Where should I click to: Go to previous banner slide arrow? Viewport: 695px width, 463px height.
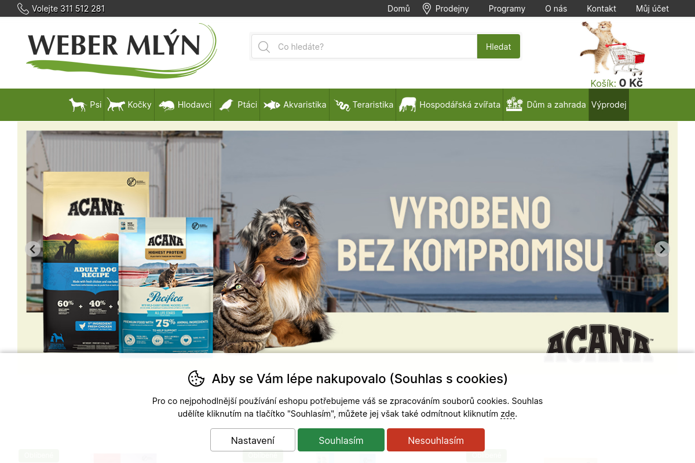(x=33, y=249)
